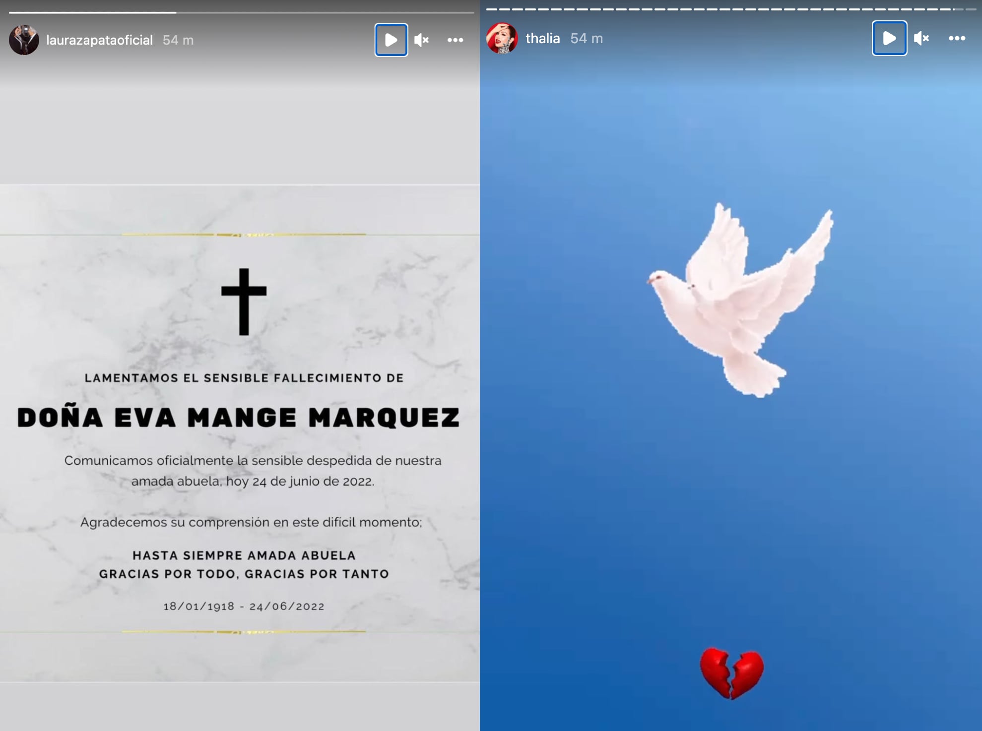Pause Thalia's story video
The height and width of the screenshot is (731, 982).
tap(889, 38)
